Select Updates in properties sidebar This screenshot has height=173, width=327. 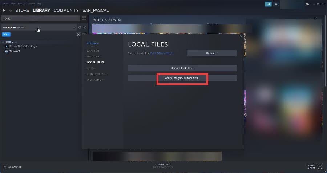93,57
